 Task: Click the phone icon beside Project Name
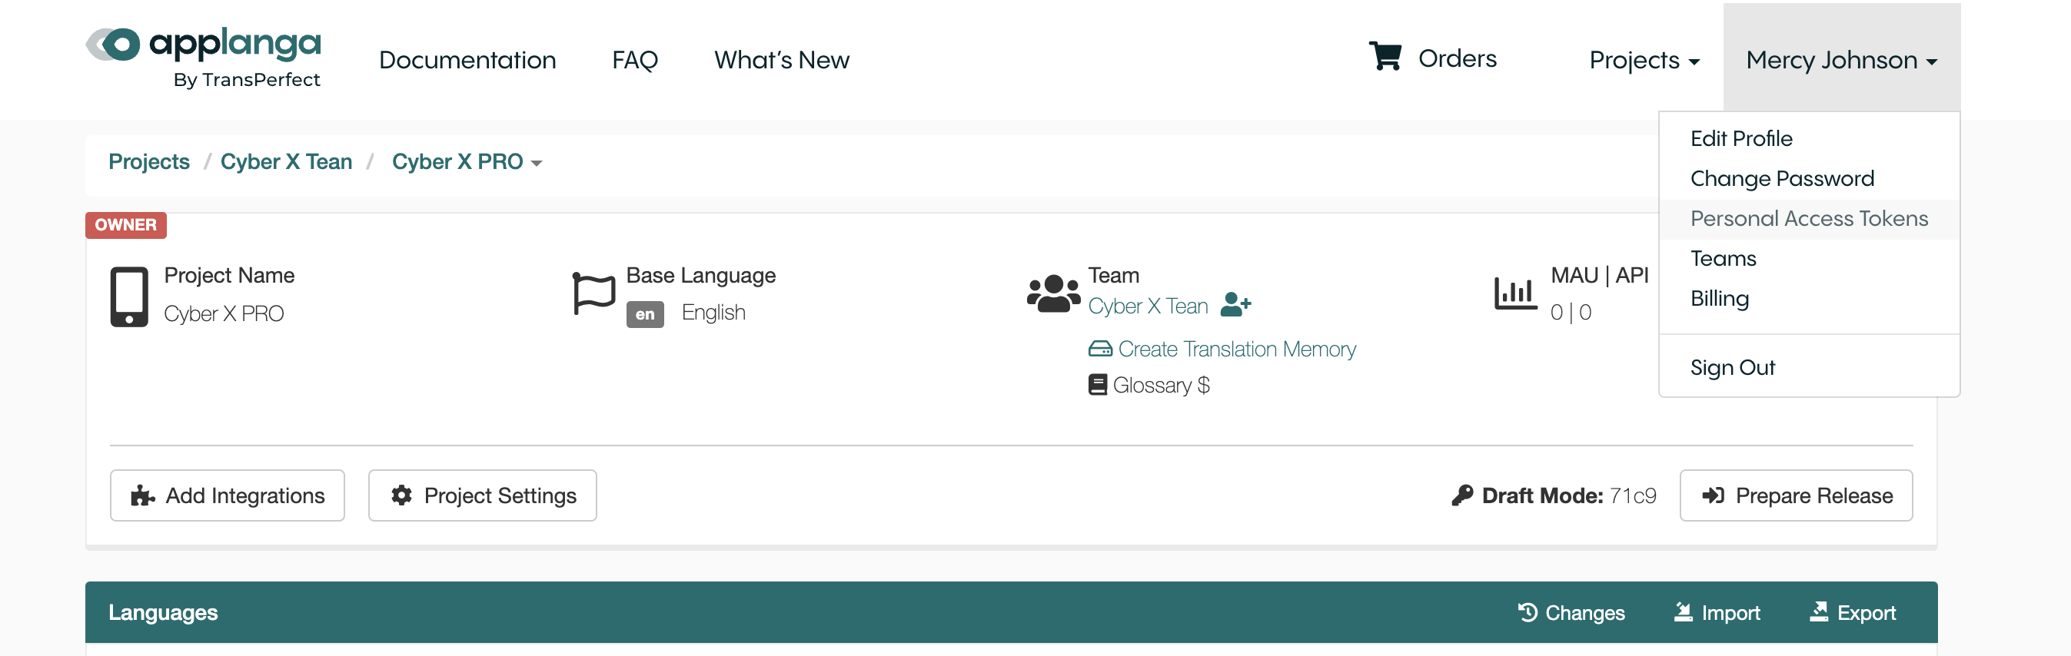pos(128,297)
